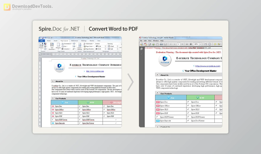Viewport: 261px width, 154px height.
Task: Click Text Direction in Page Setup group
Action: [x=52, y=46]
